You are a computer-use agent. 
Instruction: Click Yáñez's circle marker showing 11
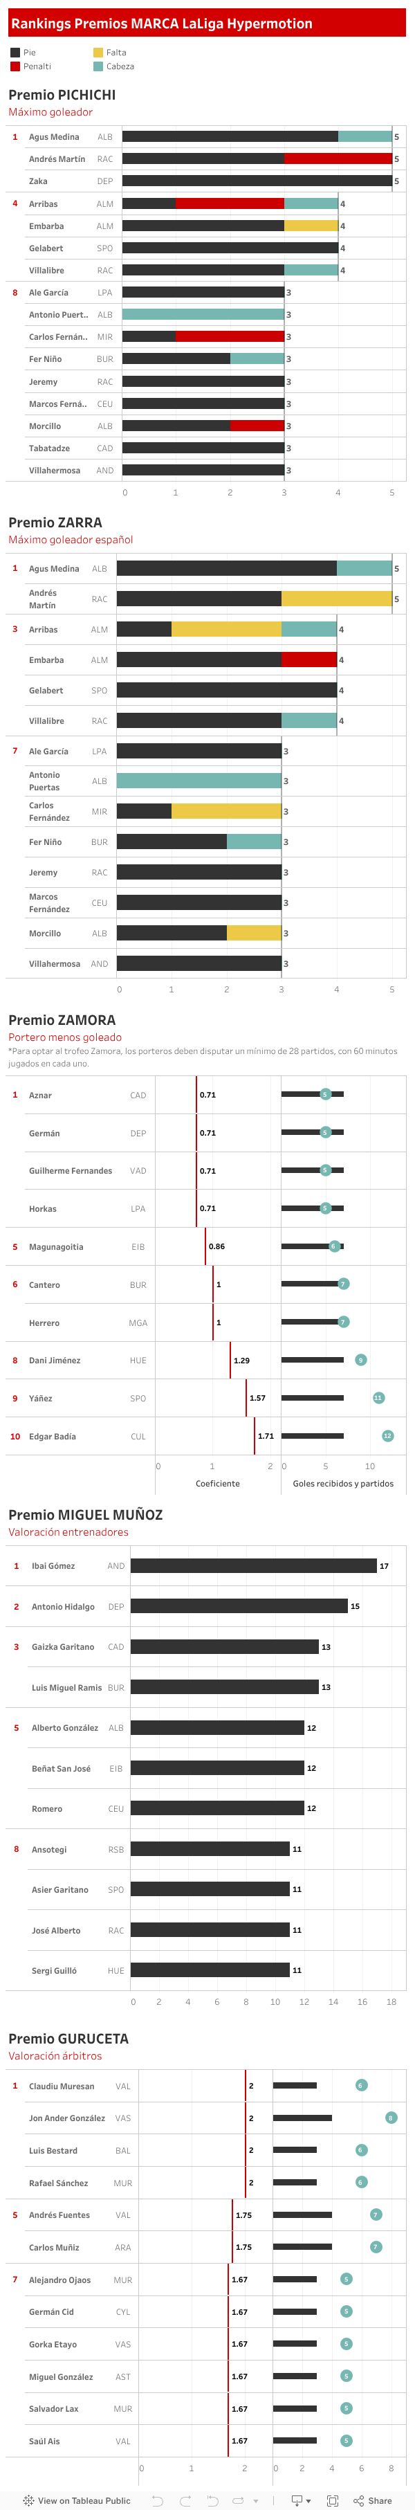point(379,1398)
